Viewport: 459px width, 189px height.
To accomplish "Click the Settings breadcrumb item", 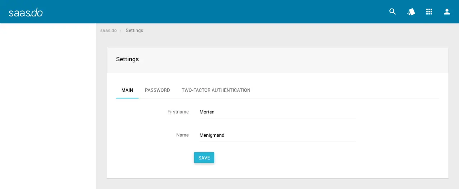I will pyautogui.click(x=134, y=30).
